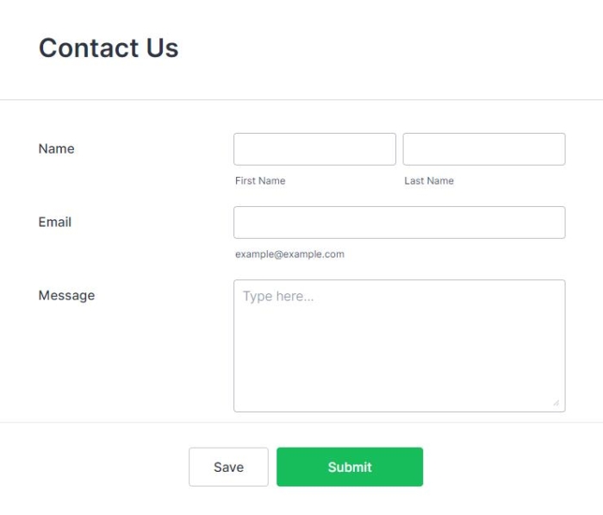Click the Name field label

point(57,148)
